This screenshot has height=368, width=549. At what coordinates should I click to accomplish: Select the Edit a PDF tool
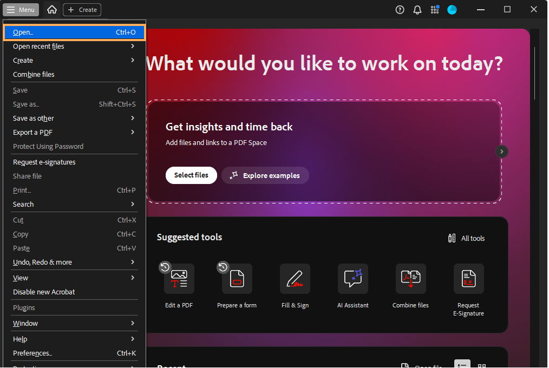(179, 279)
